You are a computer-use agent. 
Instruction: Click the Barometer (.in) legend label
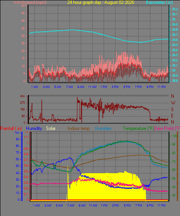click(x=159, y=2)
